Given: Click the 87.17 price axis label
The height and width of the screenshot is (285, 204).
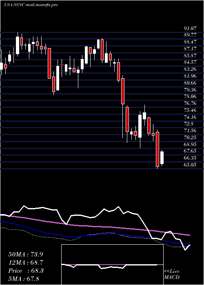Looking at the screenshot, I should 190,49.
